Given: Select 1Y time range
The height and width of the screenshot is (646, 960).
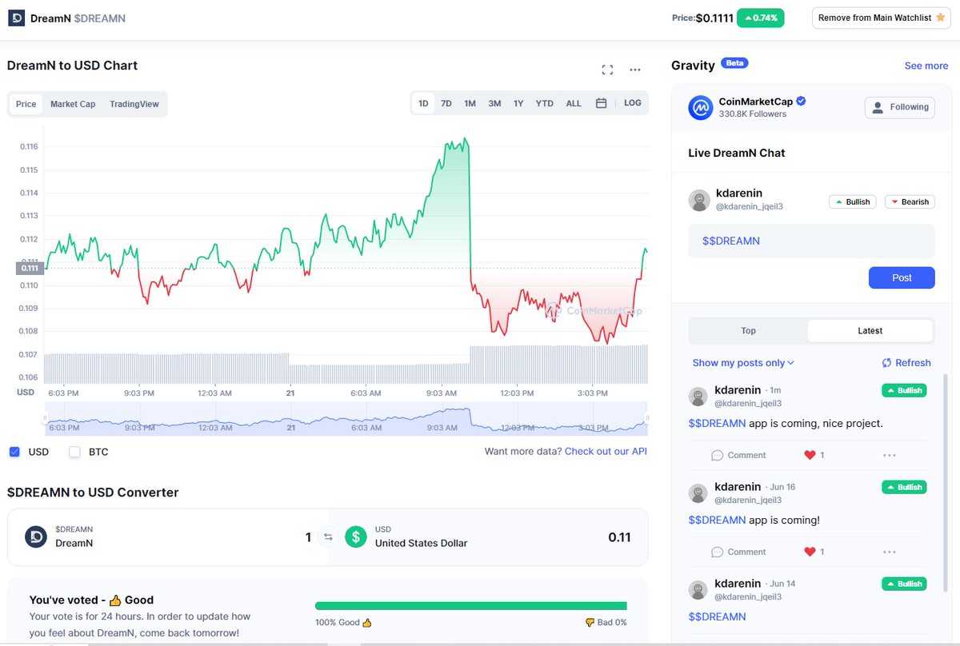Looking at the screenshot, I should click(x=518, y=103).
